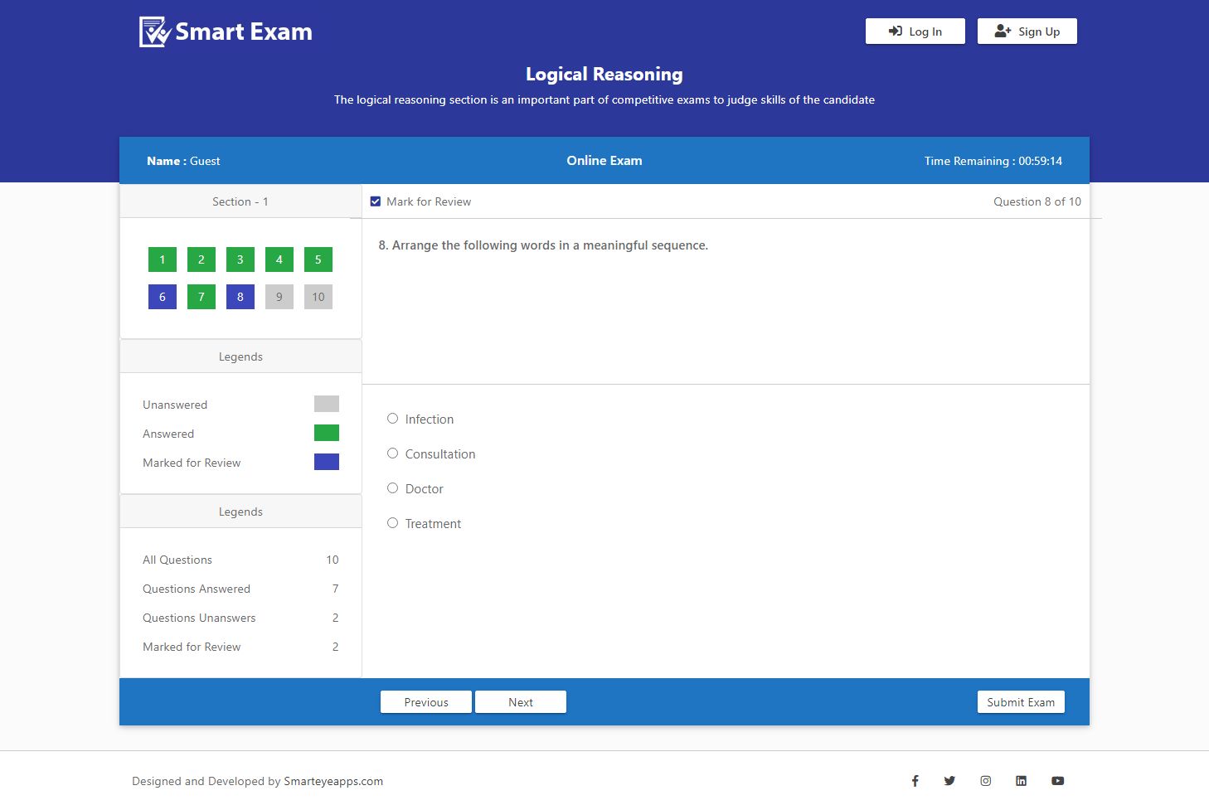
Task: Pick the Doctor answer option
Action: point(393,488)
